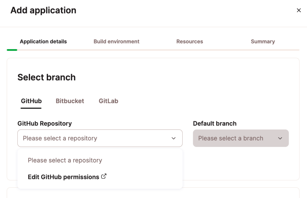Expand the repository selection combo box
Screen dimensions: 307x198
point(100,138)
